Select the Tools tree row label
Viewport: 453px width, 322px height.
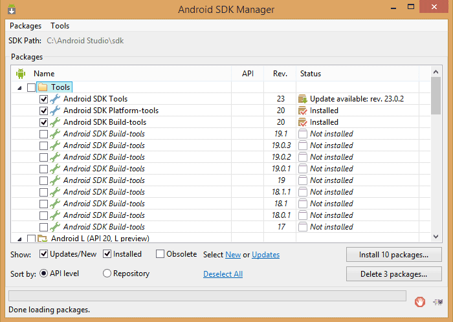click(60, 87)
